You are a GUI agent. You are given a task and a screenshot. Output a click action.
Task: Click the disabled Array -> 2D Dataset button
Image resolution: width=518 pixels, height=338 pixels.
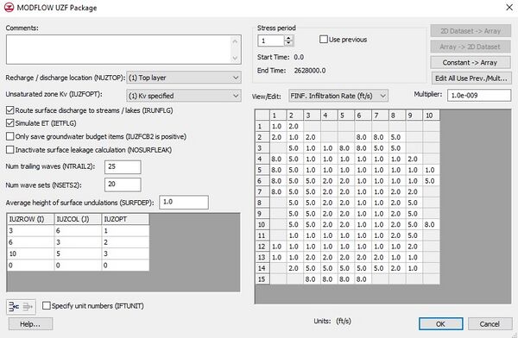point(471,47)
